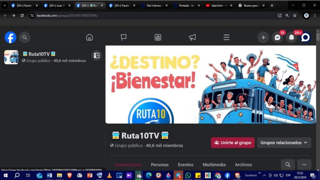Image resolution: width=320 pixels, height=180 pixels.
Task: Click the taskbar clock showing 15:52
Action: point(300,175)
